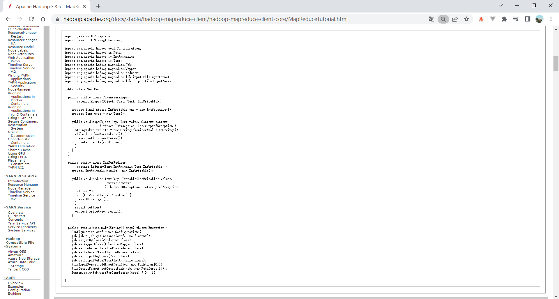The width and height of the screenshot is (559, 299).
Task: Select the Apache Hadoop 3.3.5 tab
Action: point(44,6)
